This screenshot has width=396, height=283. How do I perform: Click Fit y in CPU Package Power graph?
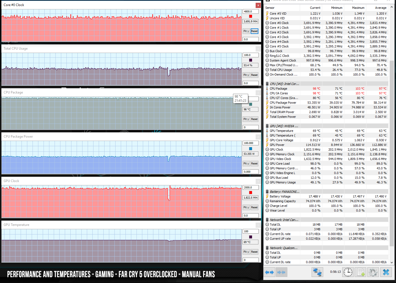tap(246, 164)
